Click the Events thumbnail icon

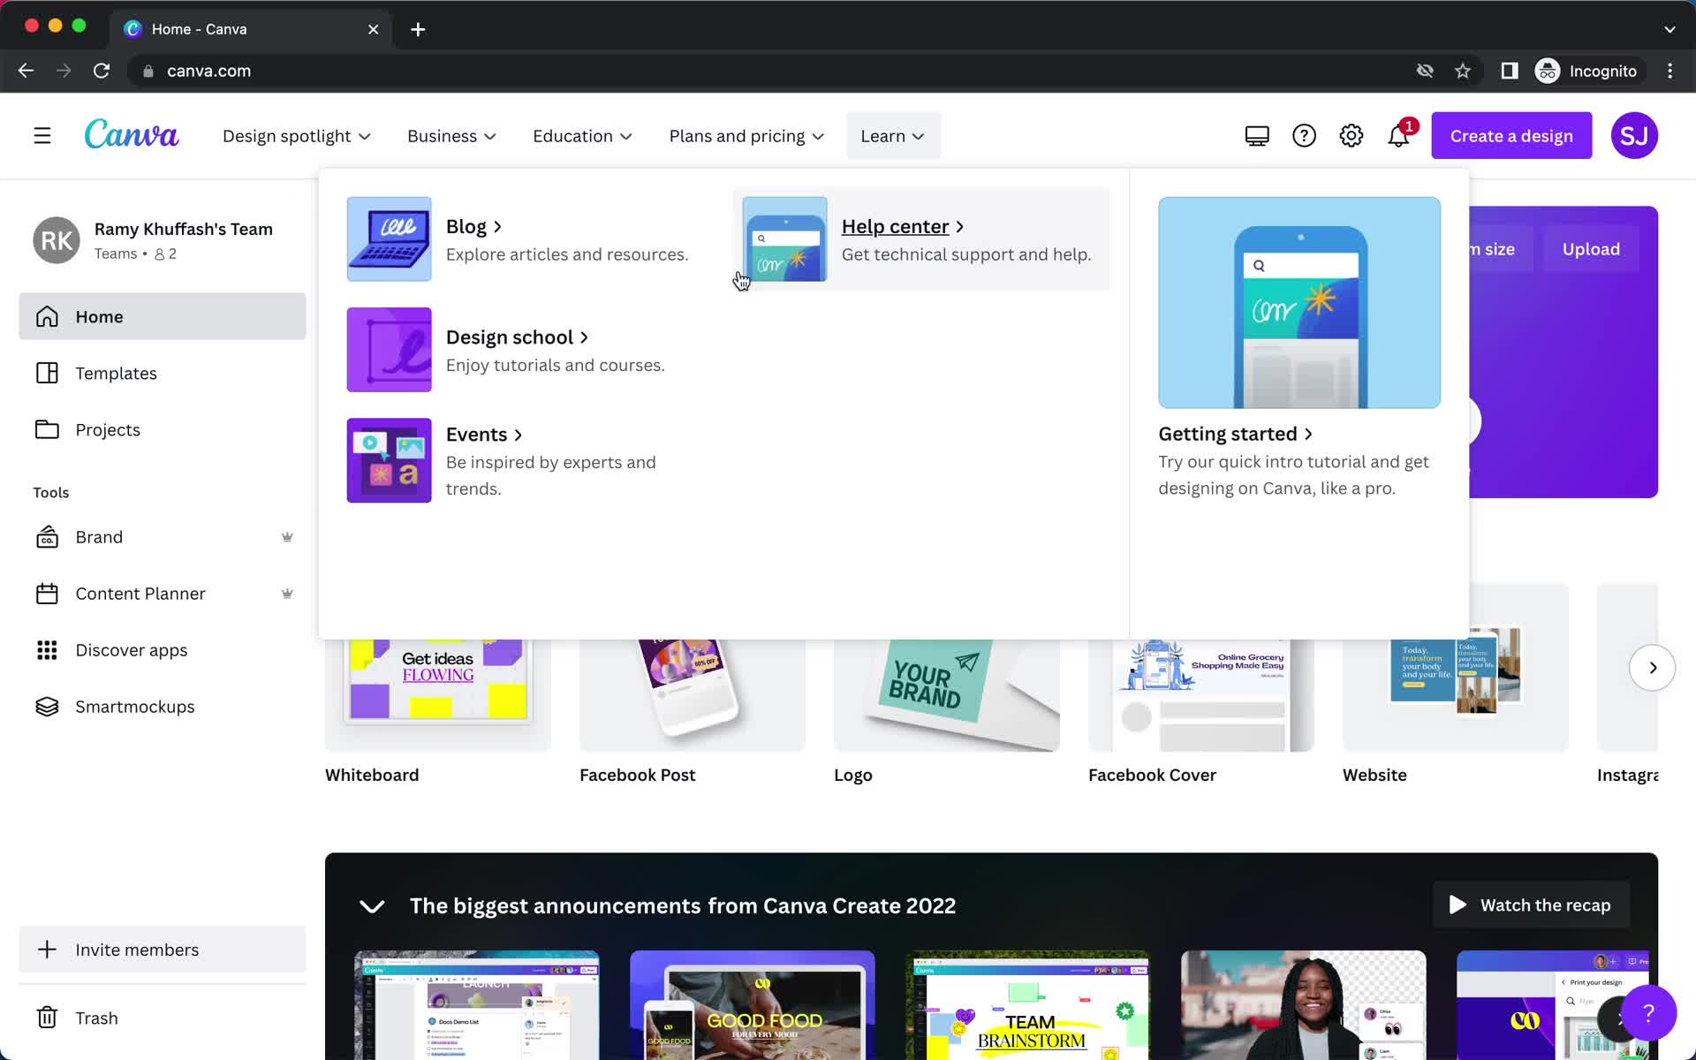(x=389, y=460)
